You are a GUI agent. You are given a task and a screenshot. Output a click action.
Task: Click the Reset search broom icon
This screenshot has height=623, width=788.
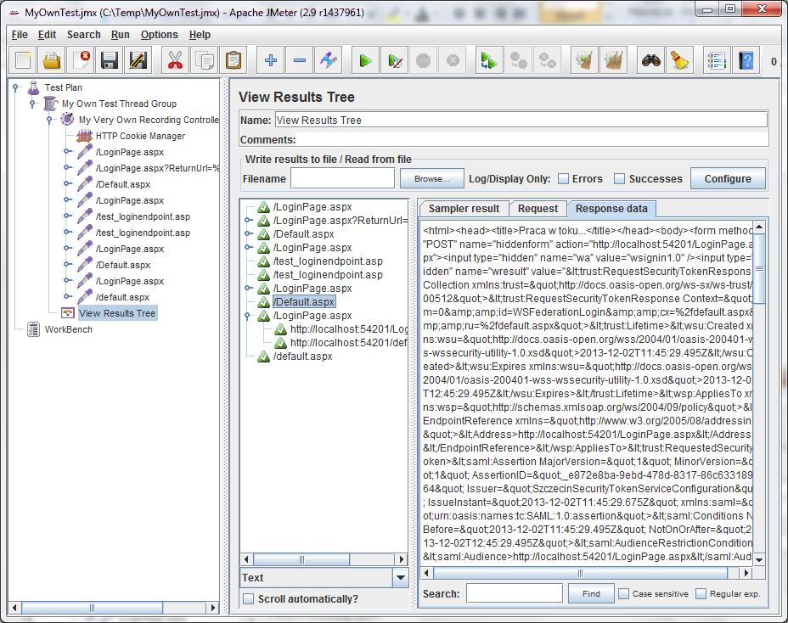coord(680,61)
